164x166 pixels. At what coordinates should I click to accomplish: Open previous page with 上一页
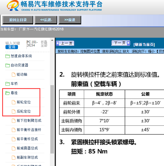(65, 43)
